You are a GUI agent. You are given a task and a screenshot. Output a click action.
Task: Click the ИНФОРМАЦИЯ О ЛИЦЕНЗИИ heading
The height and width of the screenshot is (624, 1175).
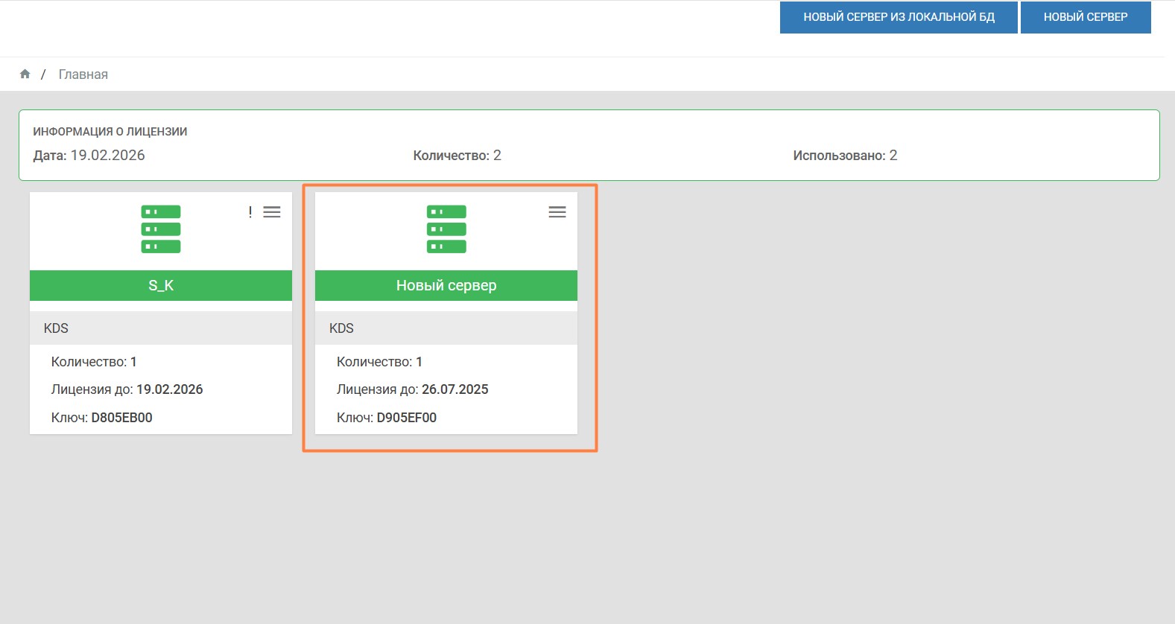click(x=110, y=132)
